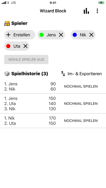Viewport: 106px width, 188px height.
Task: Open the three-dot overflow menu
Action: [97, 11]
